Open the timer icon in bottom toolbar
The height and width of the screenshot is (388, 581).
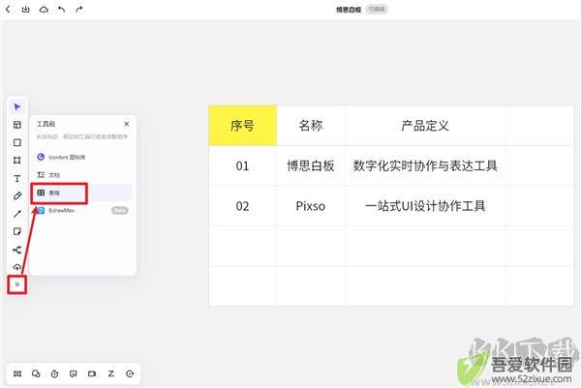pos(55,373)
